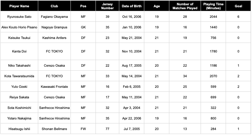Select the Nagoya Grampus club cell
252x135 pixels.
pyautogui.click(x=54, y=27)
